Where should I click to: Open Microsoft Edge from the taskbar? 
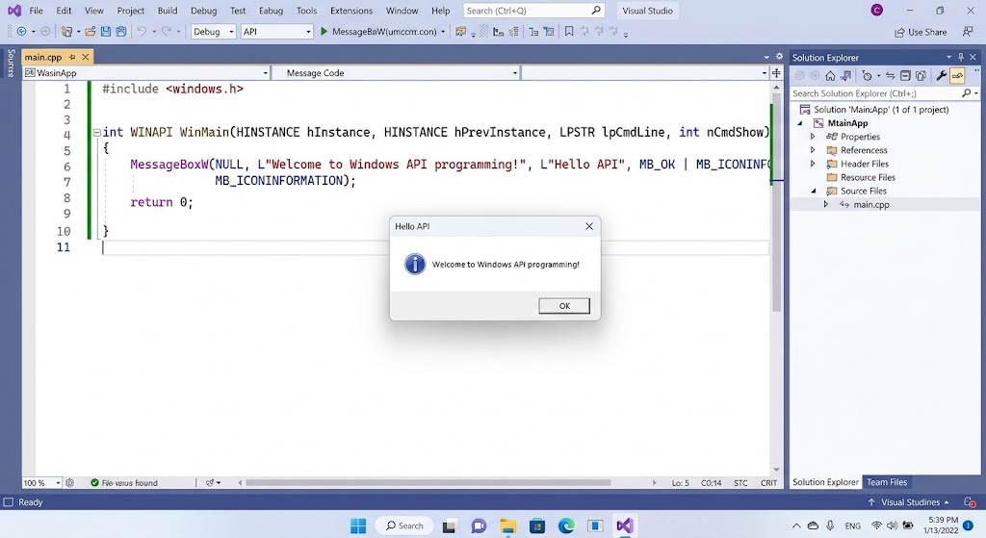click(566, 525)
